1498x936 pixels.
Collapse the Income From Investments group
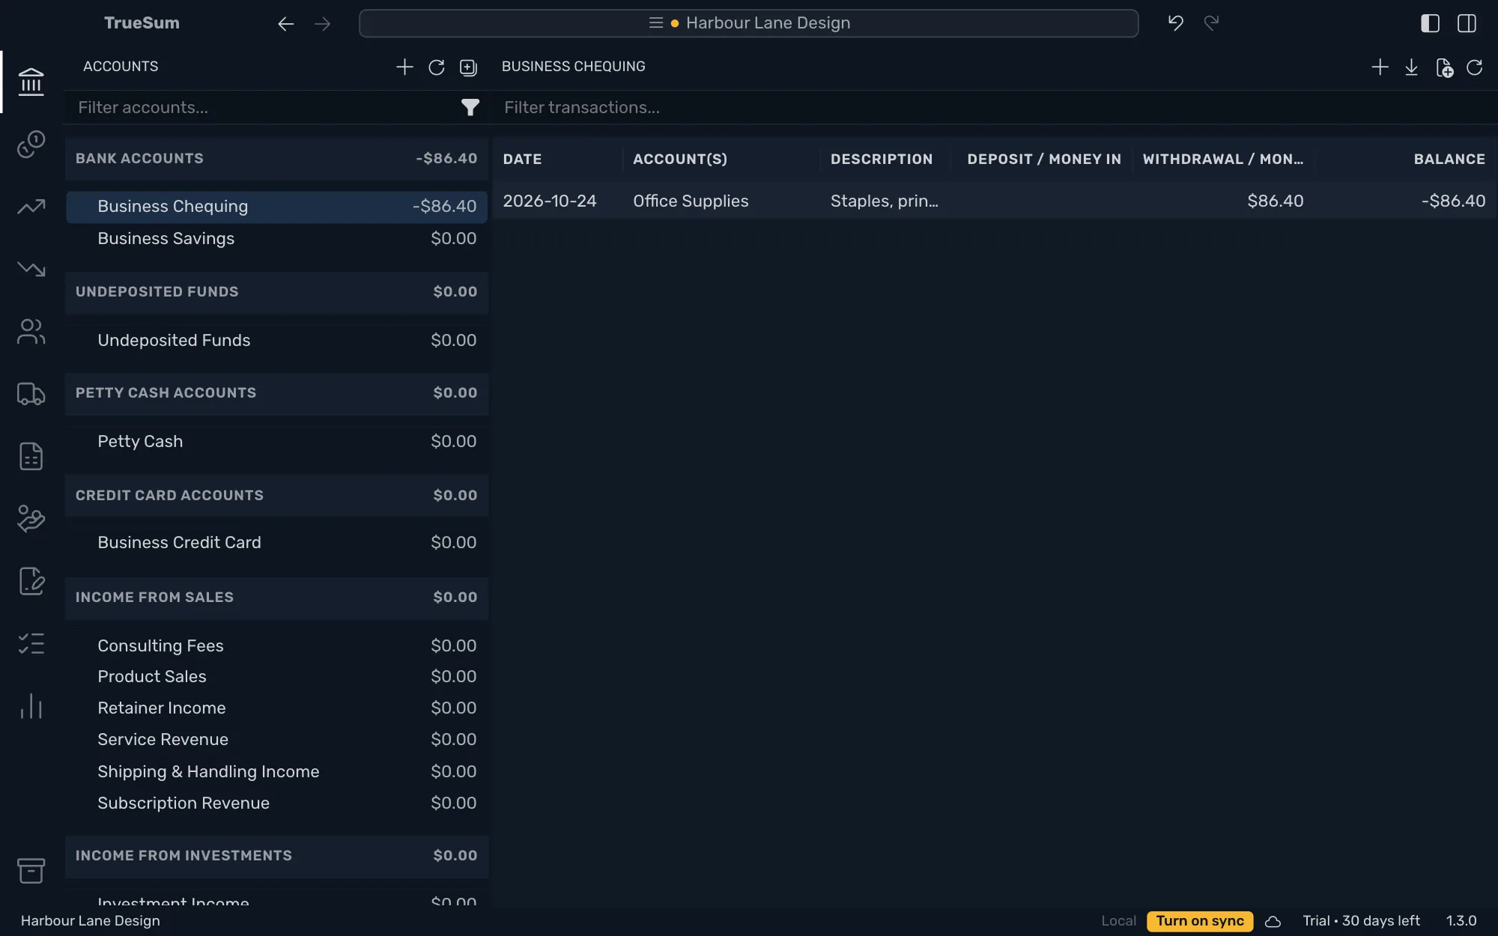pyautogui.click(x=276, y=856)
